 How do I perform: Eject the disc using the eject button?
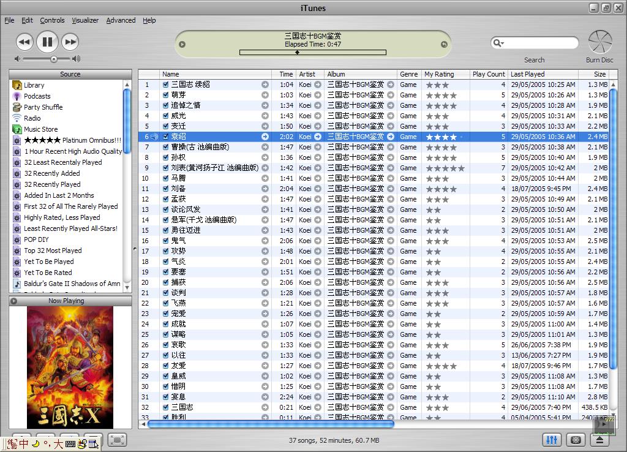pyautogui.click(x=600, y=440)
